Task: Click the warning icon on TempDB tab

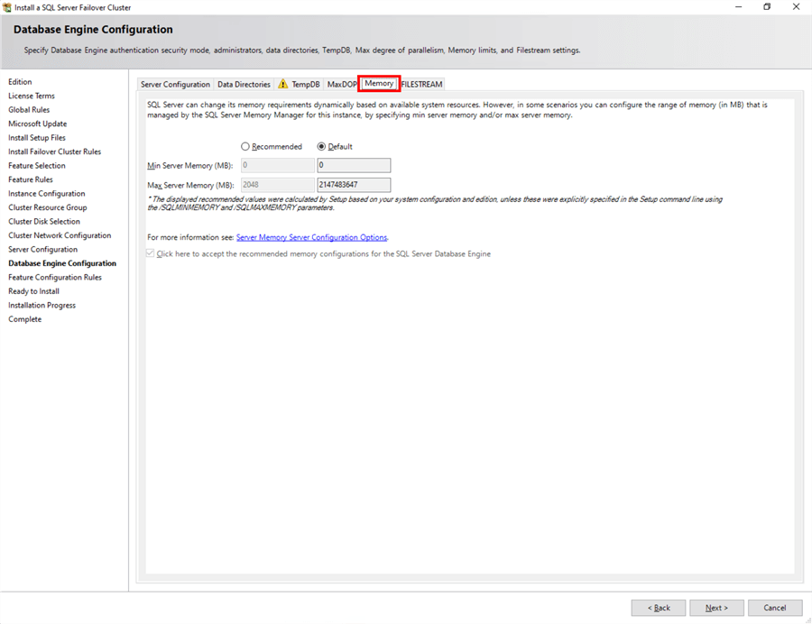Action: (x=282, y=84)
